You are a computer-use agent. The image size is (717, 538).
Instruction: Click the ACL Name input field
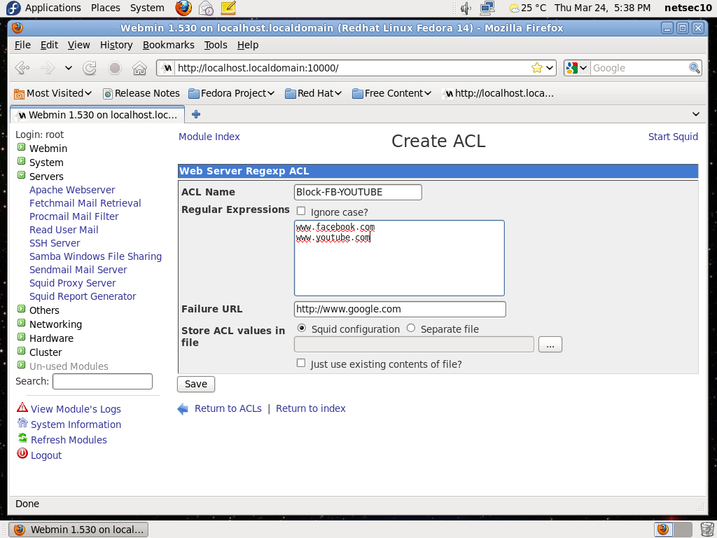(x=358, y=192)
